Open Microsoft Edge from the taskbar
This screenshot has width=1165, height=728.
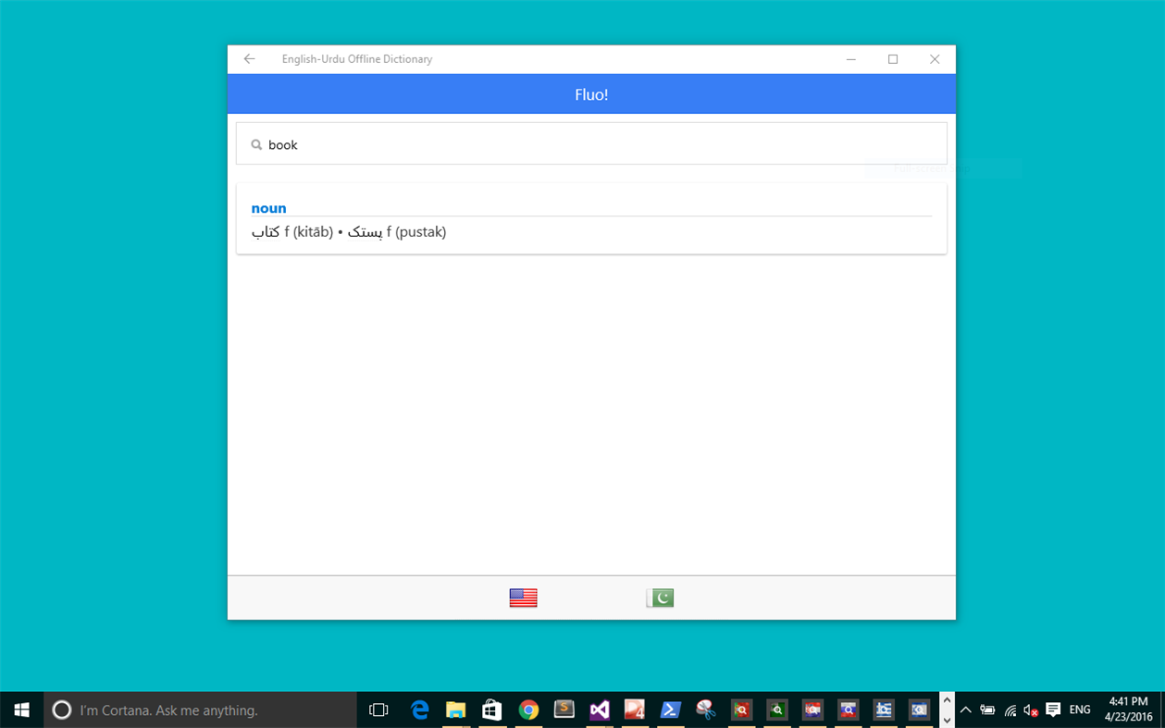[420, 709]
